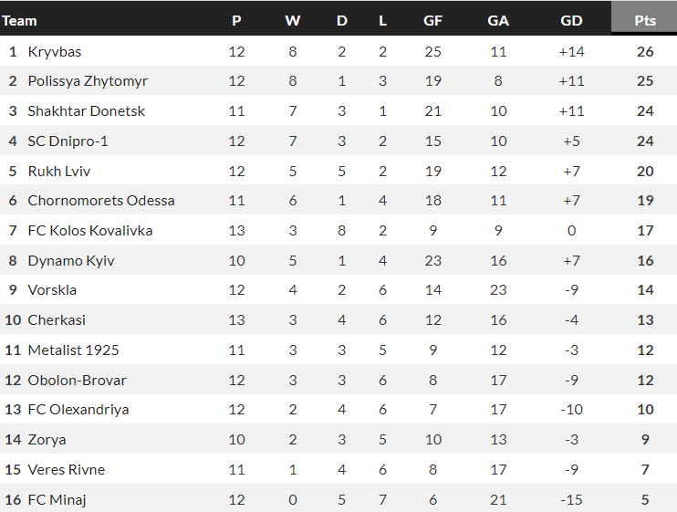Select Shakhtar Donetsk in the table
The width and height of the screenshot is (677, 512).
(x=87, y=111)
